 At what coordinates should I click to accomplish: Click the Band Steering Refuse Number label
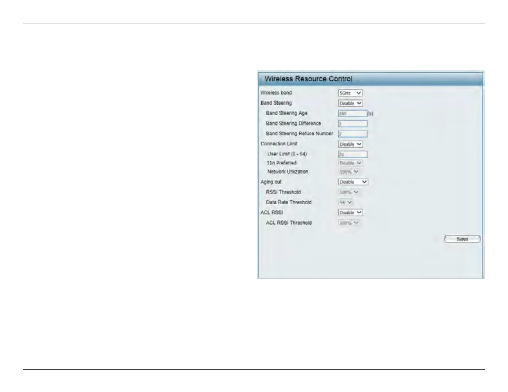click(299, 134)
